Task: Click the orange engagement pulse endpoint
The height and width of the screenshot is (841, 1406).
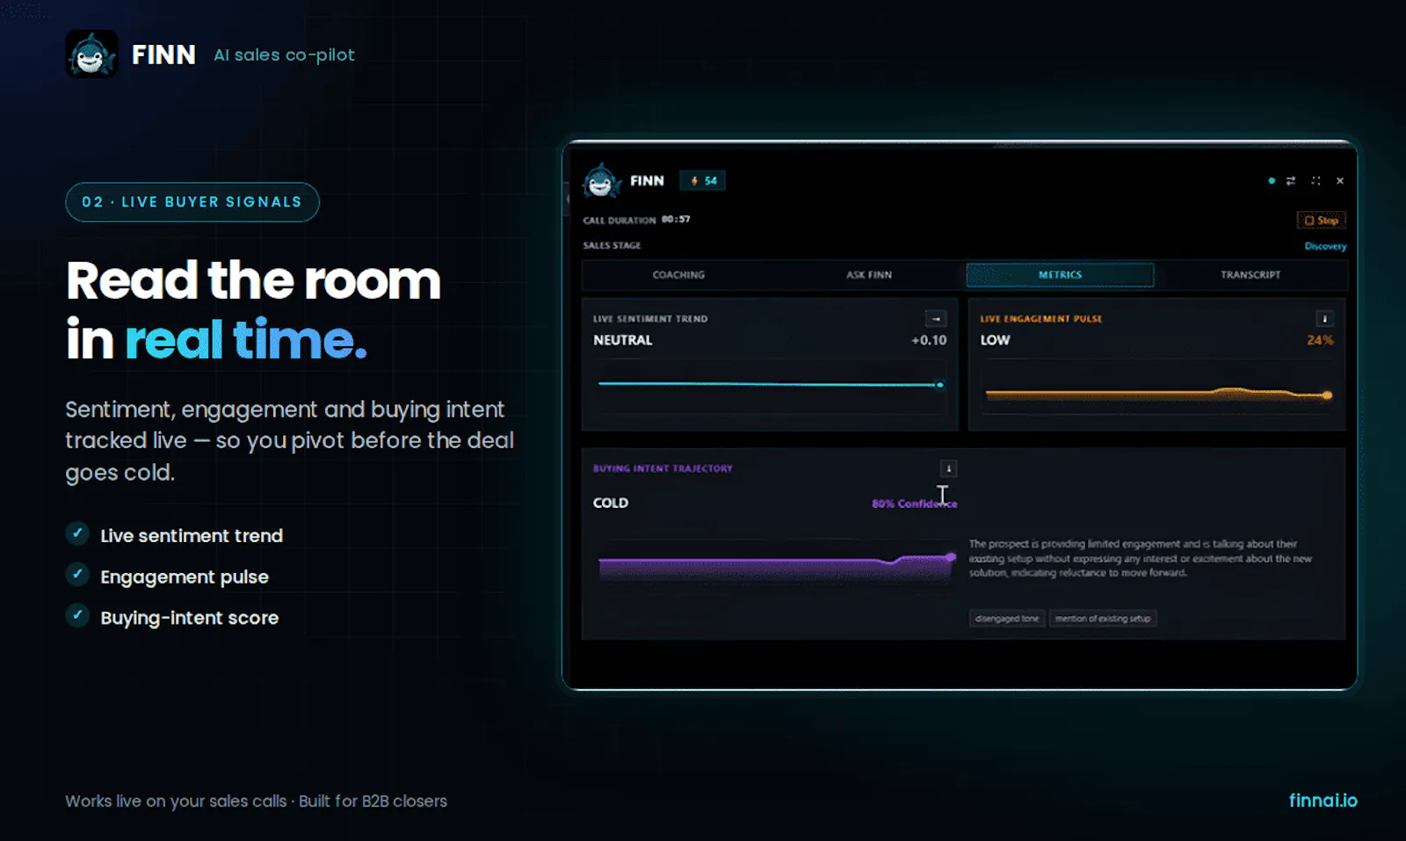Action: click(x=1327, y=395)
